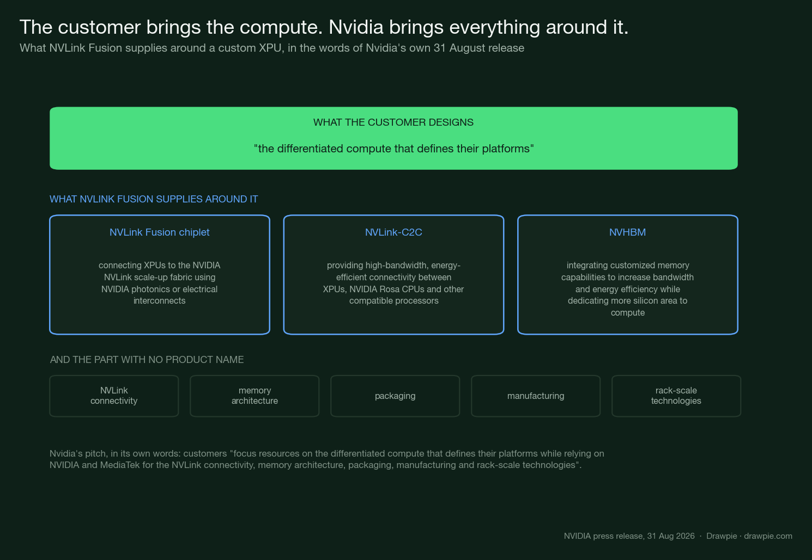Click the NVLink Fusion chiplet title text
This screenshot has height=560, width=812.
click(x=160, y=232)
